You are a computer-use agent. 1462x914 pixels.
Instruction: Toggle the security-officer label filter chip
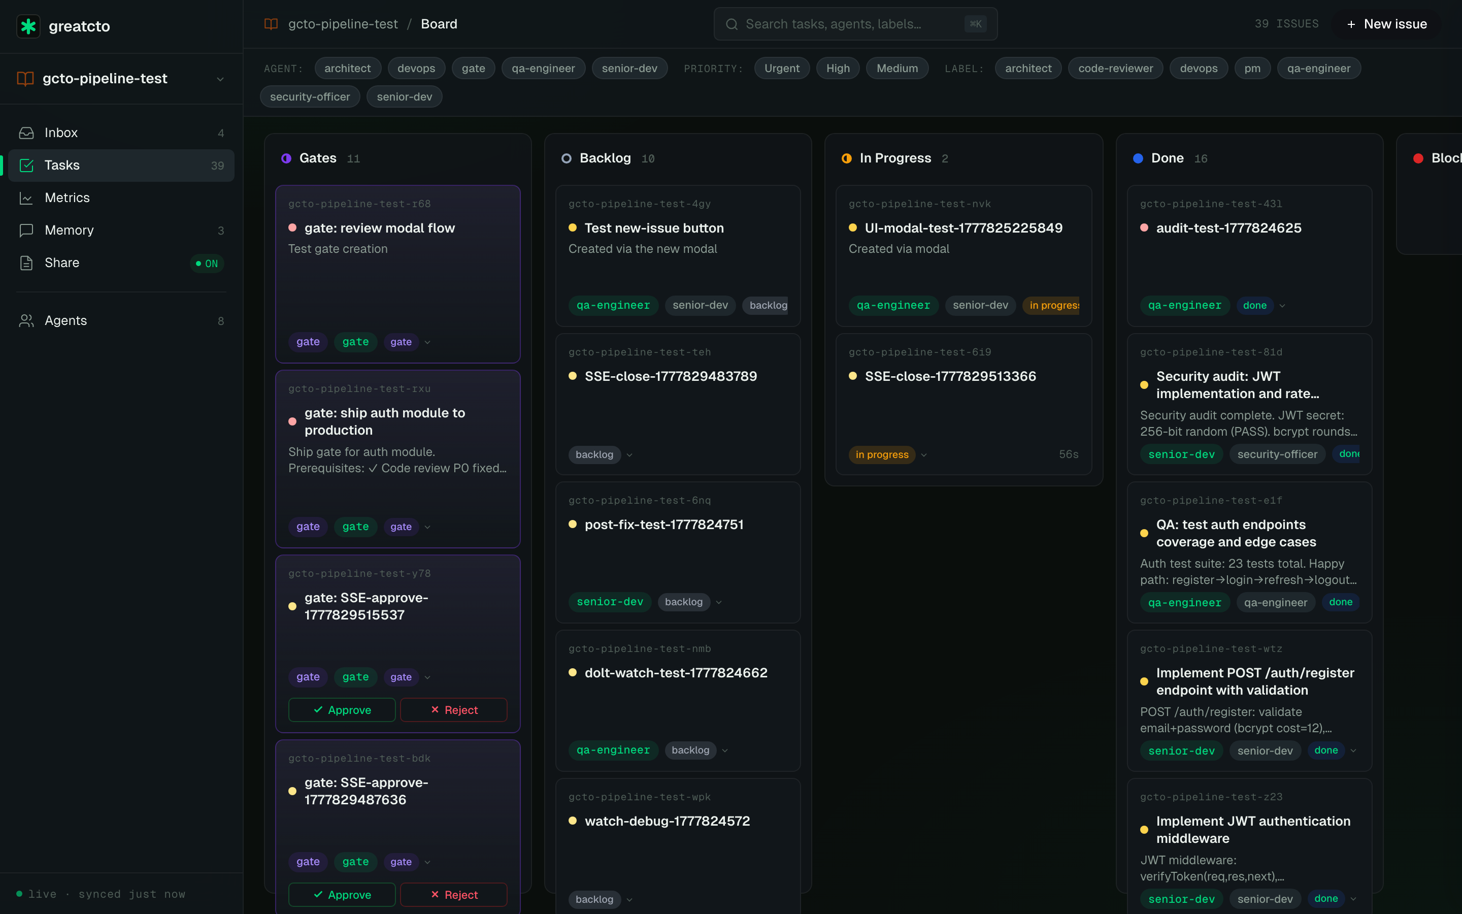point(310,96)
